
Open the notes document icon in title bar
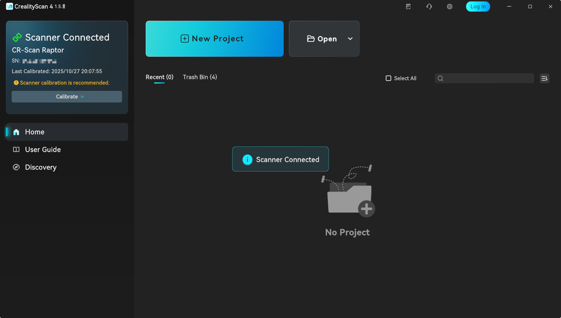coord(408,7)
